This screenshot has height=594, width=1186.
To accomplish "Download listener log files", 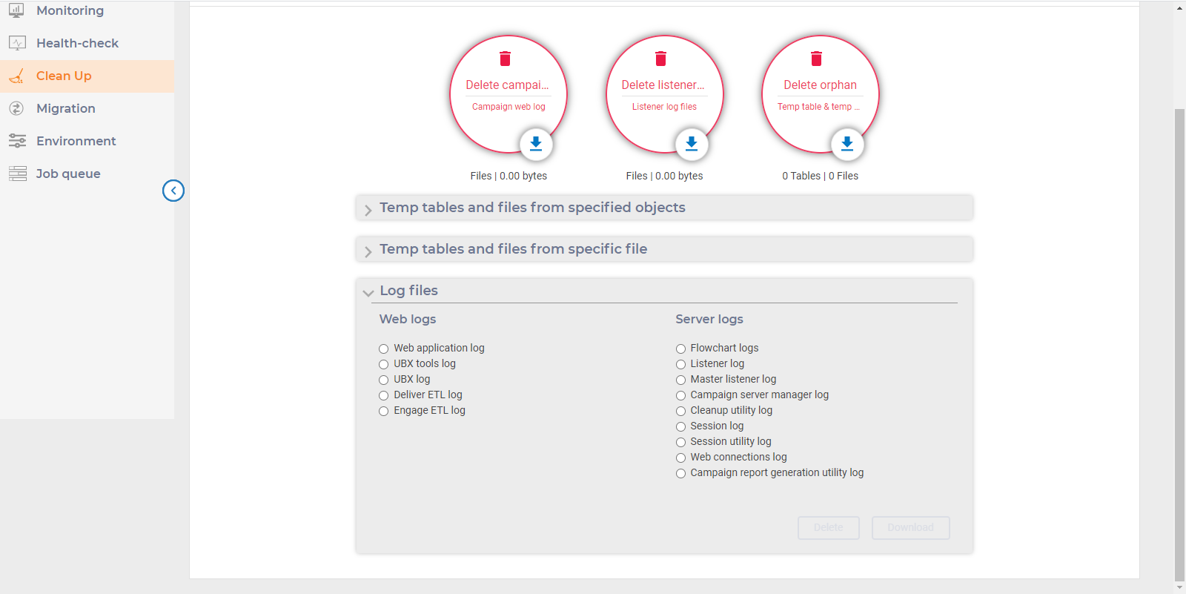I will click(692, 144).
